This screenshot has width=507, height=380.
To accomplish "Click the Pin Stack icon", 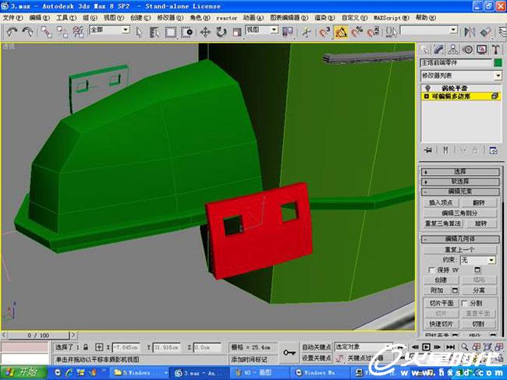I will tap(428, 150).
